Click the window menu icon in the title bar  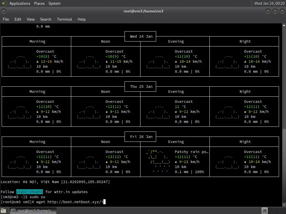click(x=3, y=11)
